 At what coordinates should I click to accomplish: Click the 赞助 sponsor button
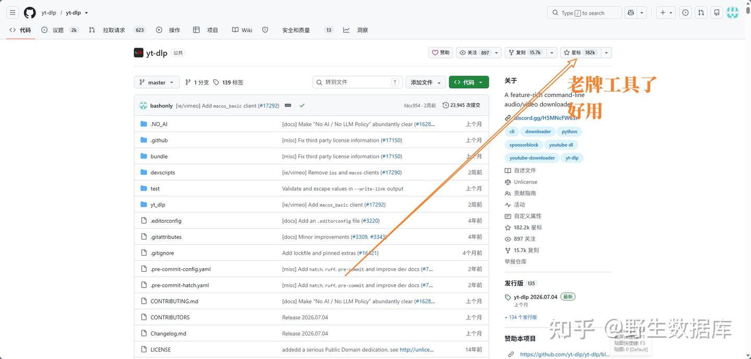pos(441,53)
